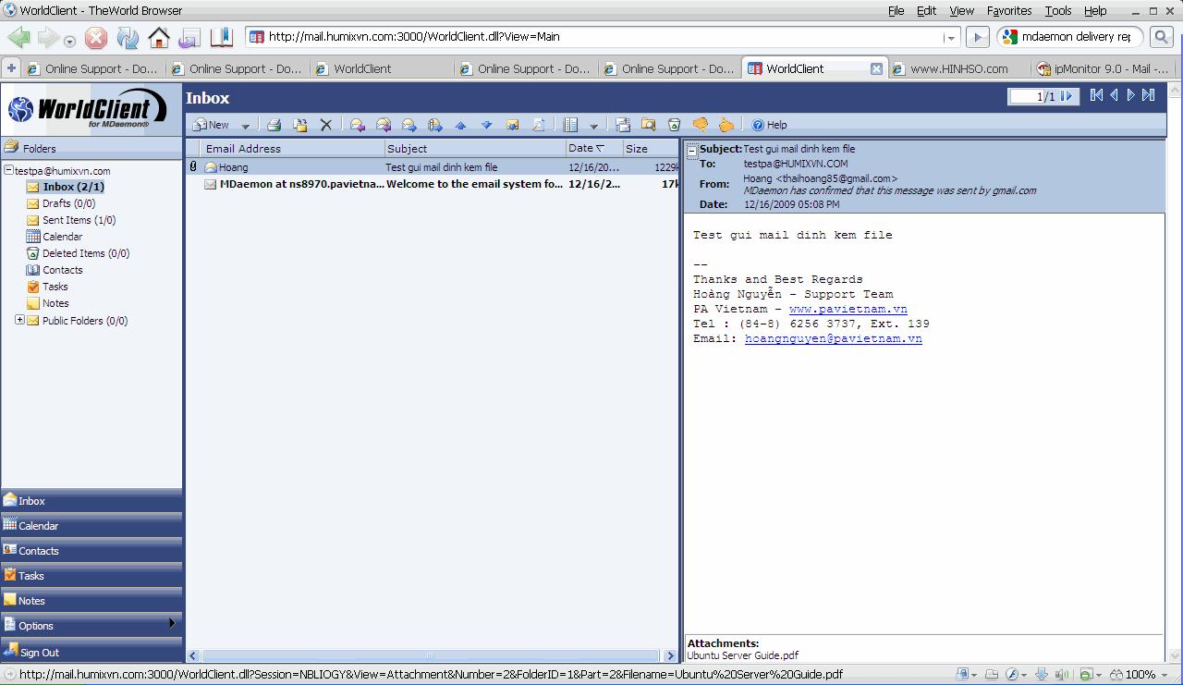The width and height of the screenshot is (1183, 685).
Task: Click Reply to All toolbar icon
Action: (384, 125)
